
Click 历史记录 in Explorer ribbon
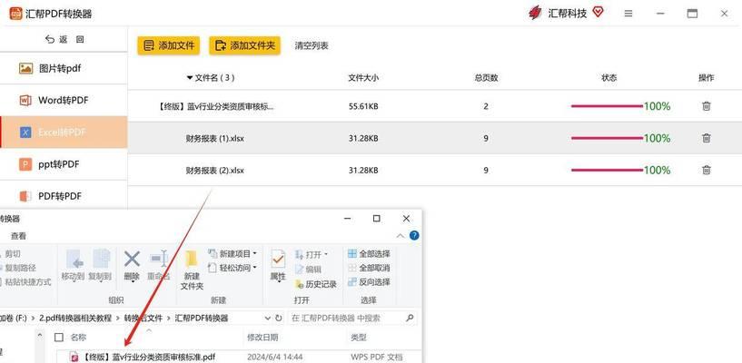click(x=316, y=284)
